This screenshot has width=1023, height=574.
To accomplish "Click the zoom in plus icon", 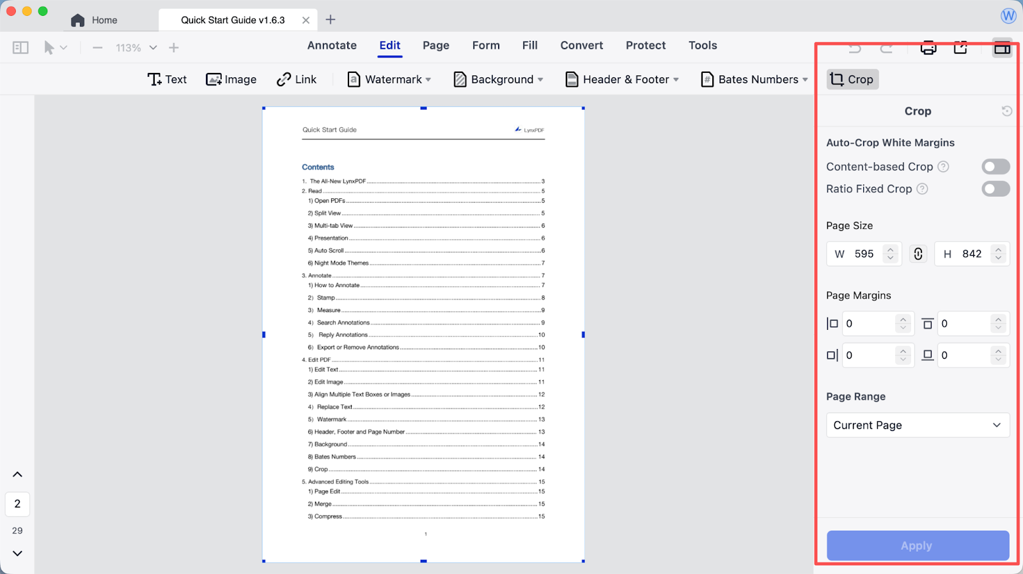I will click(x=174, y=48).
